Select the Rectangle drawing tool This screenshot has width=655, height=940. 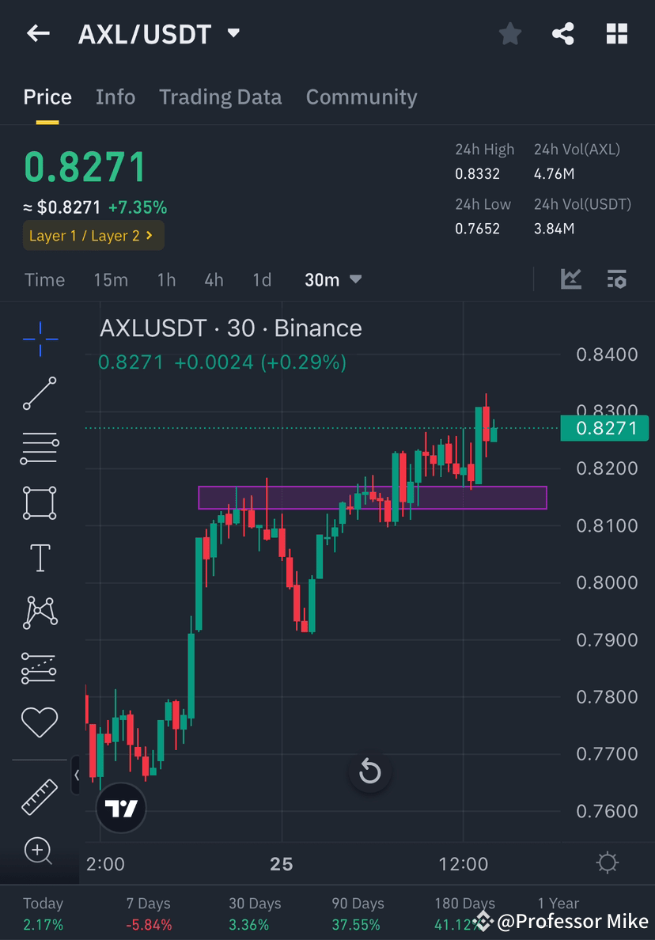[x=40, y=502]
